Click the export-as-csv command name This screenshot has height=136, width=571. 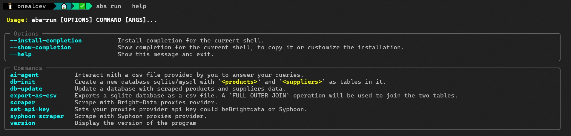33,96
